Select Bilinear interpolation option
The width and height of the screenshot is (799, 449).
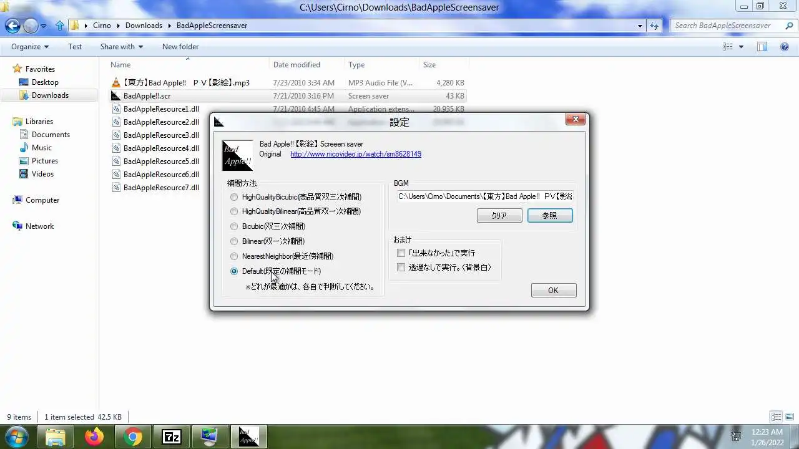click(x=267, y=241)
